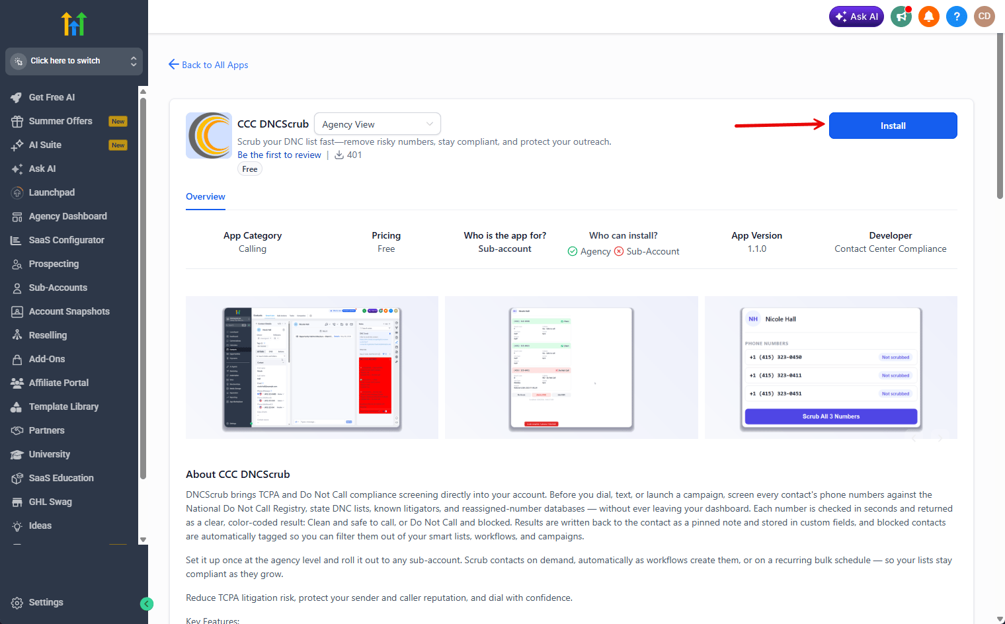Screen dimensions: 1005x624
Task: Open the Agency View dropdown
Action: click(x=378, y=124)
